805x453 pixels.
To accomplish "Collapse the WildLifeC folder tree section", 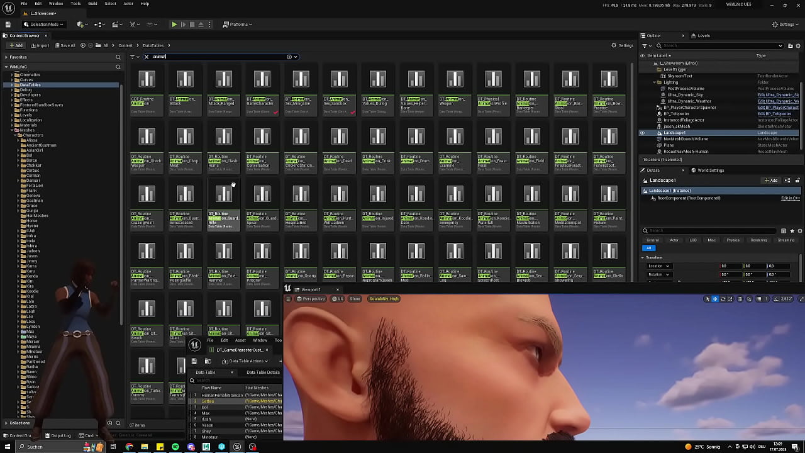I will pos(6,67).
